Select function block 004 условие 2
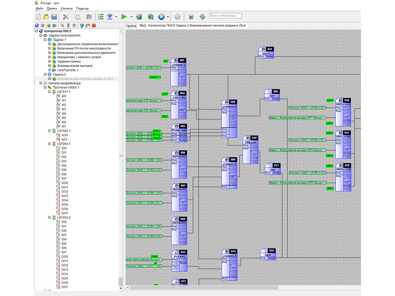 click(x=229, y=119)
